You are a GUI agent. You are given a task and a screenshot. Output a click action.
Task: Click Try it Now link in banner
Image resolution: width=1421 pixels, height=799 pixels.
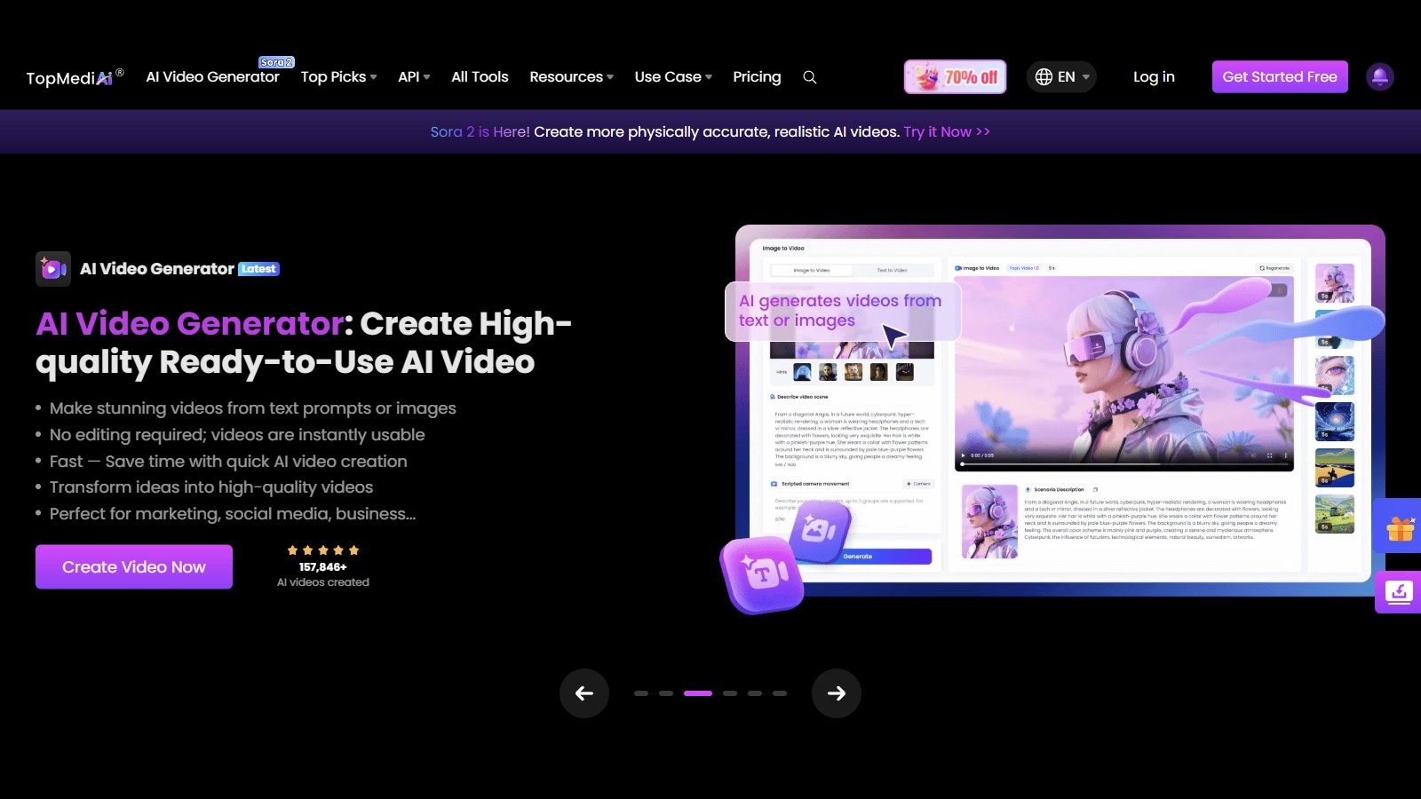[947, 132]
